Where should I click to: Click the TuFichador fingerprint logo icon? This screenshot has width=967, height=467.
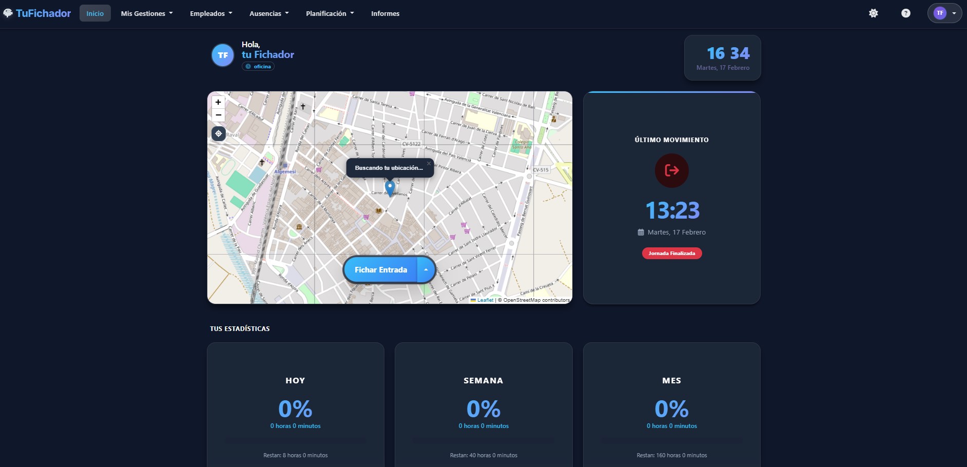(8, 13)
